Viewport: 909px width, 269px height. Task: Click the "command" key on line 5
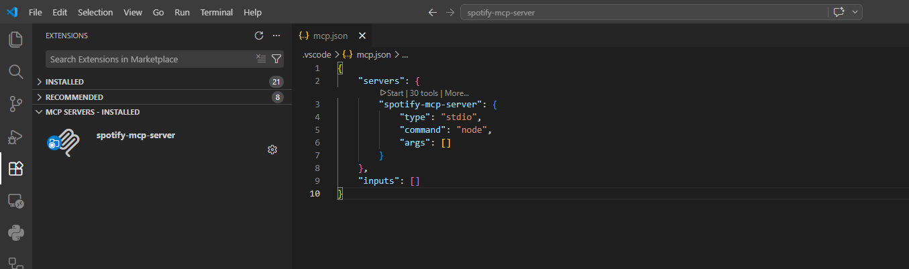point(423,130)
